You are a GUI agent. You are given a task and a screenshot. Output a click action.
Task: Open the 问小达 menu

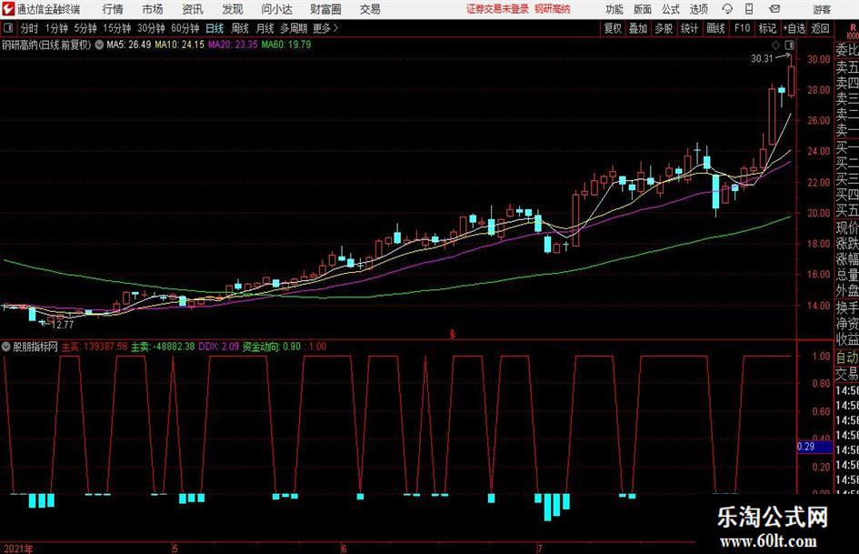pyautogui.click(x=276, y=9)
